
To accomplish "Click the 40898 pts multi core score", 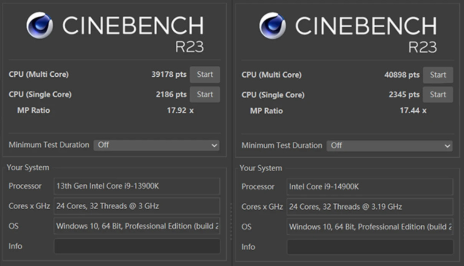I will point(402,75).
